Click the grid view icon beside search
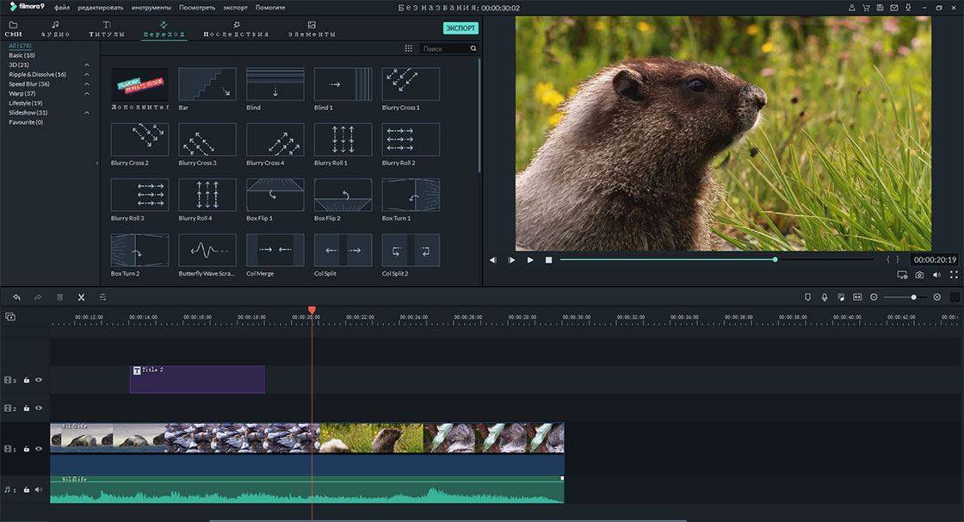 coord(409,49)
